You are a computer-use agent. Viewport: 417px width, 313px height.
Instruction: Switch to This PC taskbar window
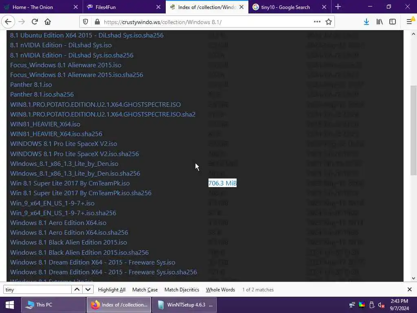click(x=53, y=305)
